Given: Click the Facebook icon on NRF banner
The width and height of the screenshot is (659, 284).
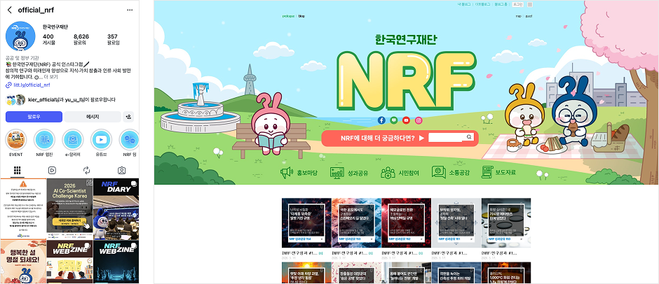Looking at the screenshot, I should [381, 120].
